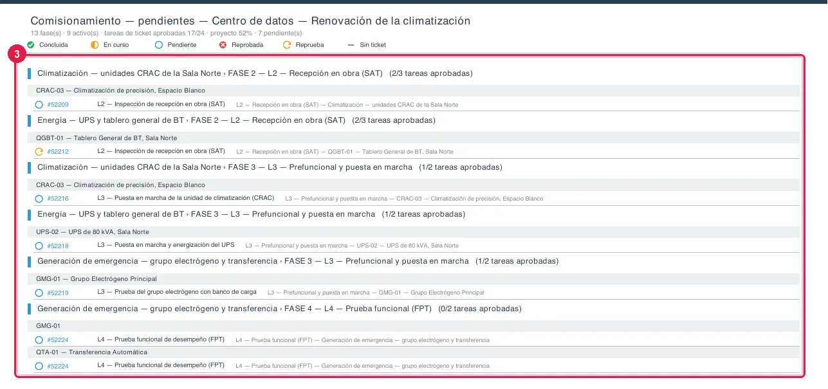Open ticket #52218
The image size is (828, 389).
58,246
